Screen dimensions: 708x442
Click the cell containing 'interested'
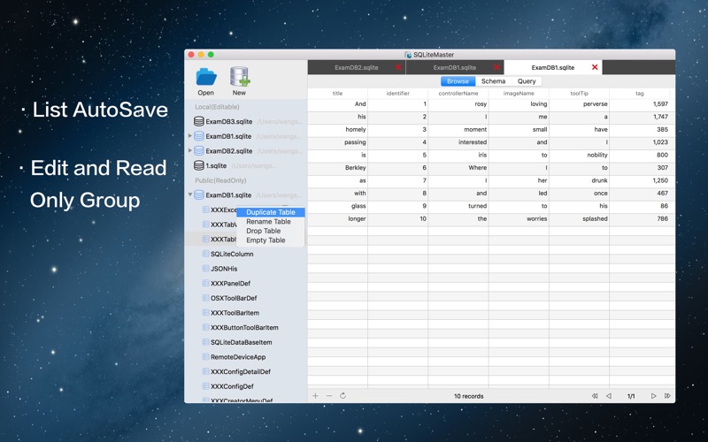point(458,142)
